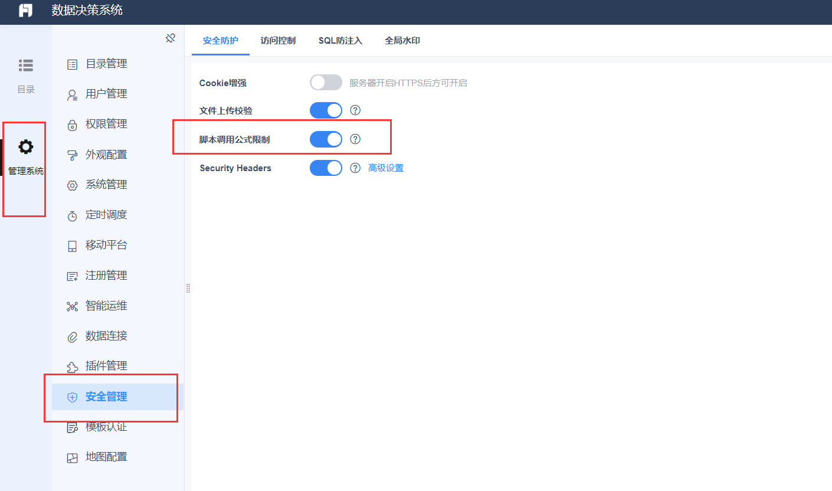This screenshot has height=491, width=832.
Task: Click the 注册管理 icon
Action: tap(73, 276)
